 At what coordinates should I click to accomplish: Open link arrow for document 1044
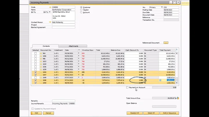tap(41, 72)
